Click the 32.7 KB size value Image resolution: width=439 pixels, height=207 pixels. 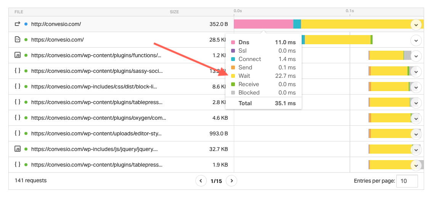pyautogui.click(x=219, y=149)
